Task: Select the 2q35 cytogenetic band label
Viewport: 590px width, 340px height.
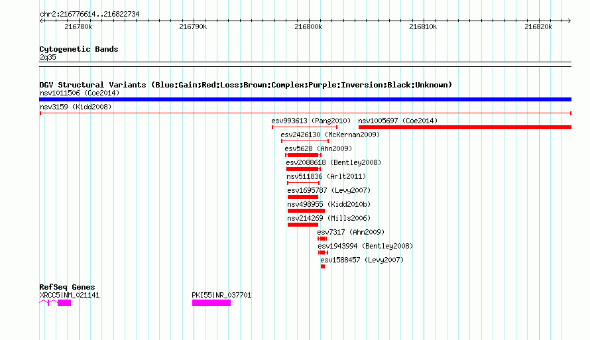Action: [48, 57]
